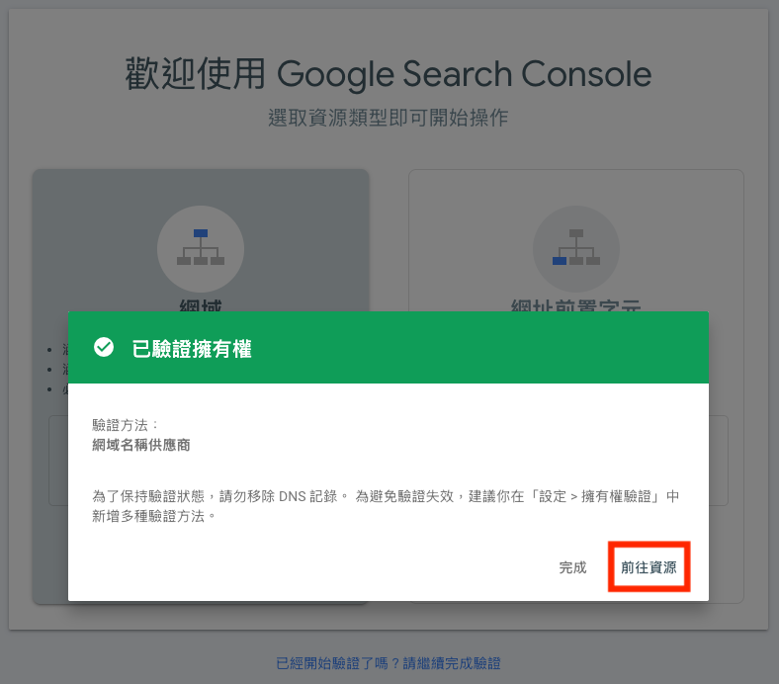Select the 網址前置字元 card title text
The width and height of the screenshot is (779, 684).
pyautogui.click(x=576, y=304)
